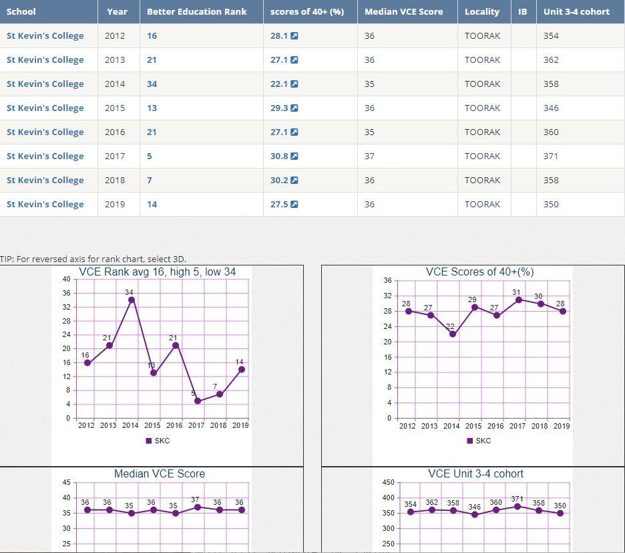Screen dimensions: 625x553
Task: Open St Kevin's College link for 2016
Action: tap(45, 132)
